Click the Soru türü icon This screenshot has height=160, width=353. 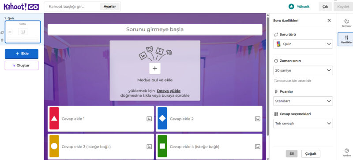276,35
